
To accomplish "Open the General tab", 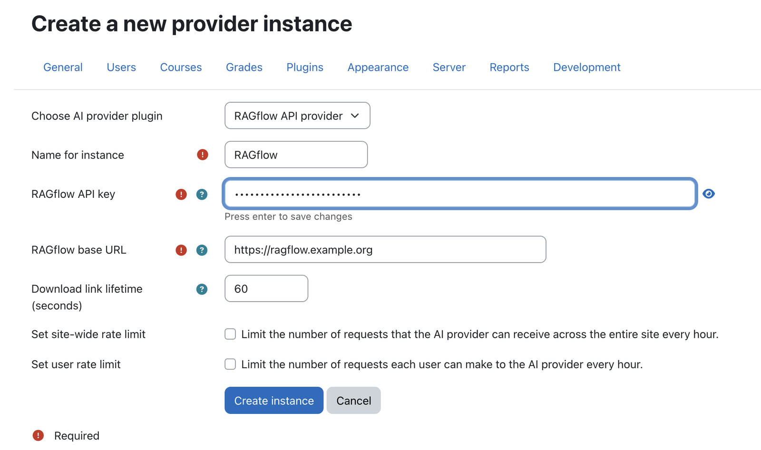I will tap(63, 67).
